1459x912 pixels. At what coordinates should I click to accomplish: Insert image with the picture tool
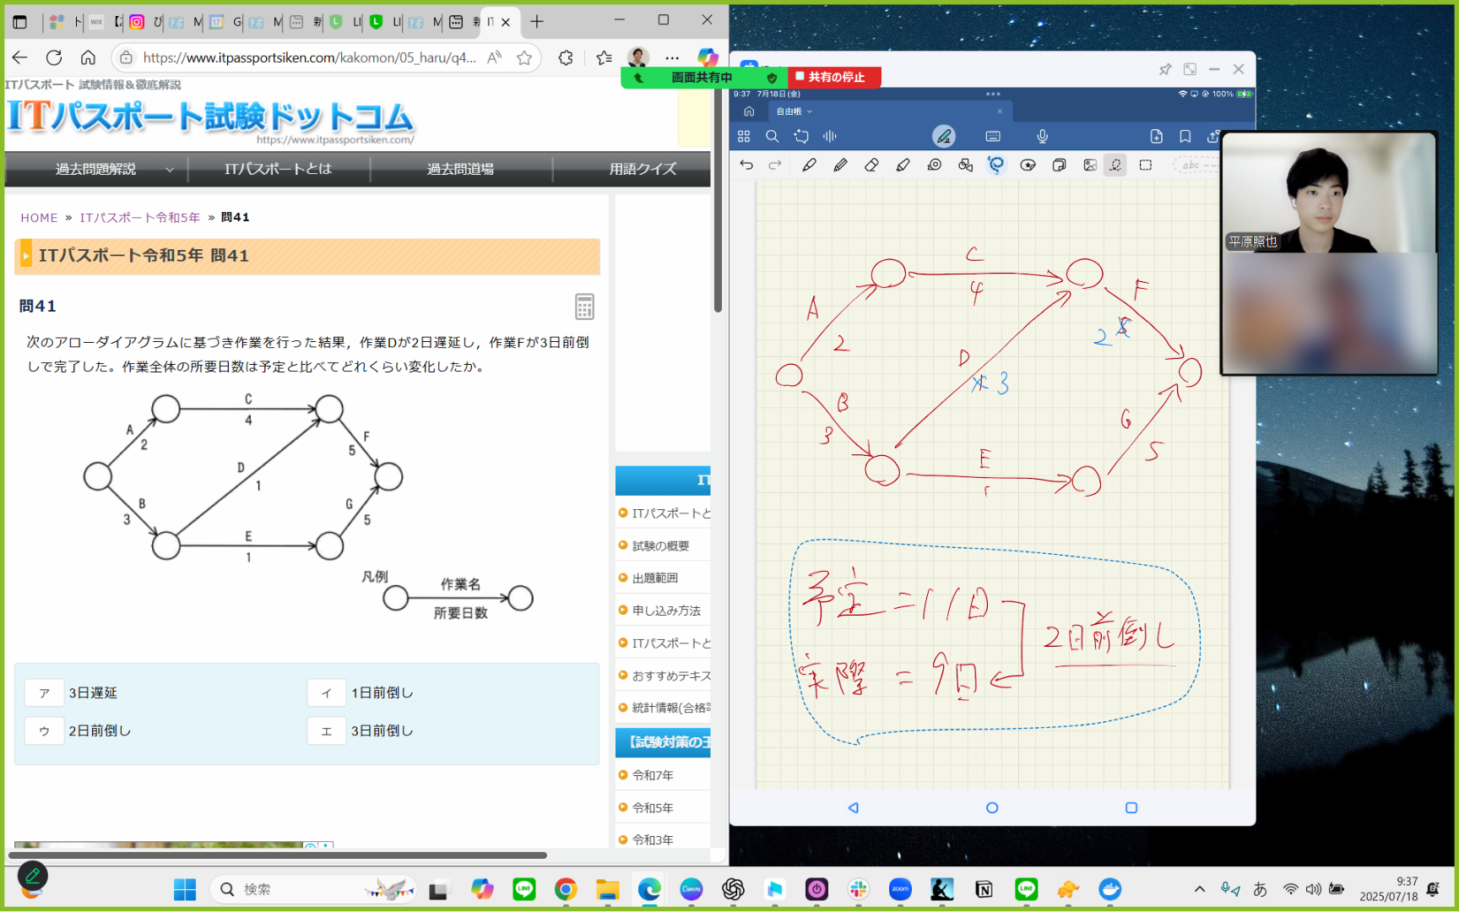pos(1090,165)
